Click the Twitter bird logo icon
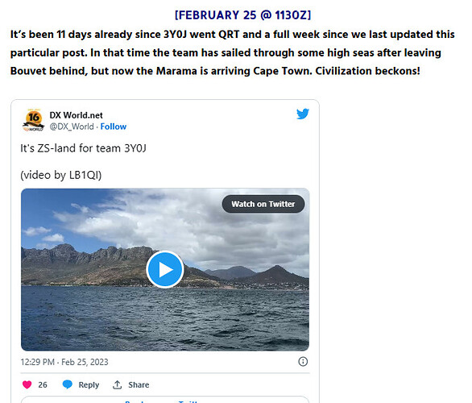Screen dimensions: 472x403 (x=303, y=114)
